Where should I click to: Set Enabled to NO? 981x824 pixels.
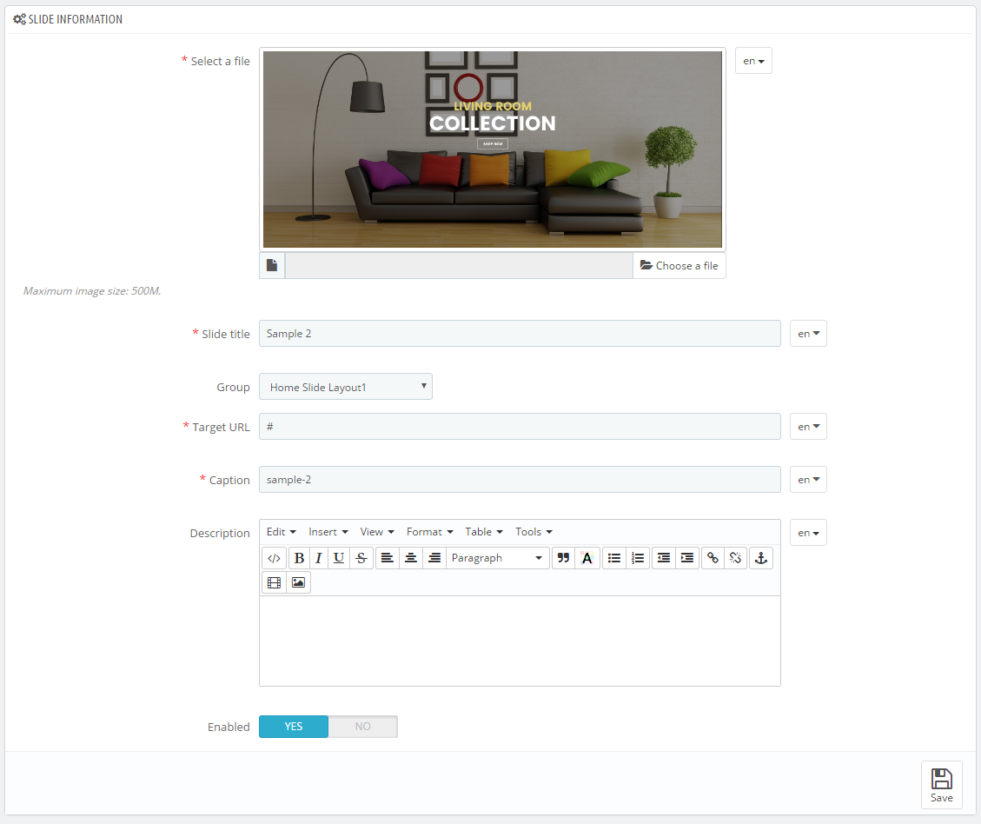(x=363, y=727)
